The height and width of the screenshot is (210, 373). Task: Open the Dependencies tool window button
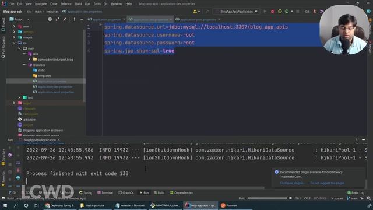click(x=181, y=192)
